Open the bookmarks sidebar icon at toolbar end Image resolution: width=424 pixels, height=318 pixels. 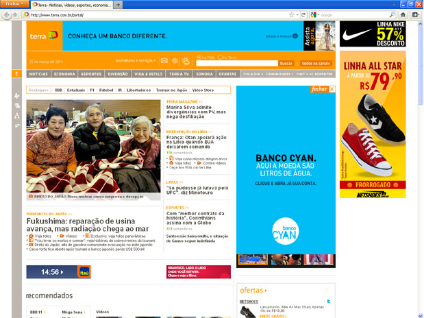click(x=415, y=15)
